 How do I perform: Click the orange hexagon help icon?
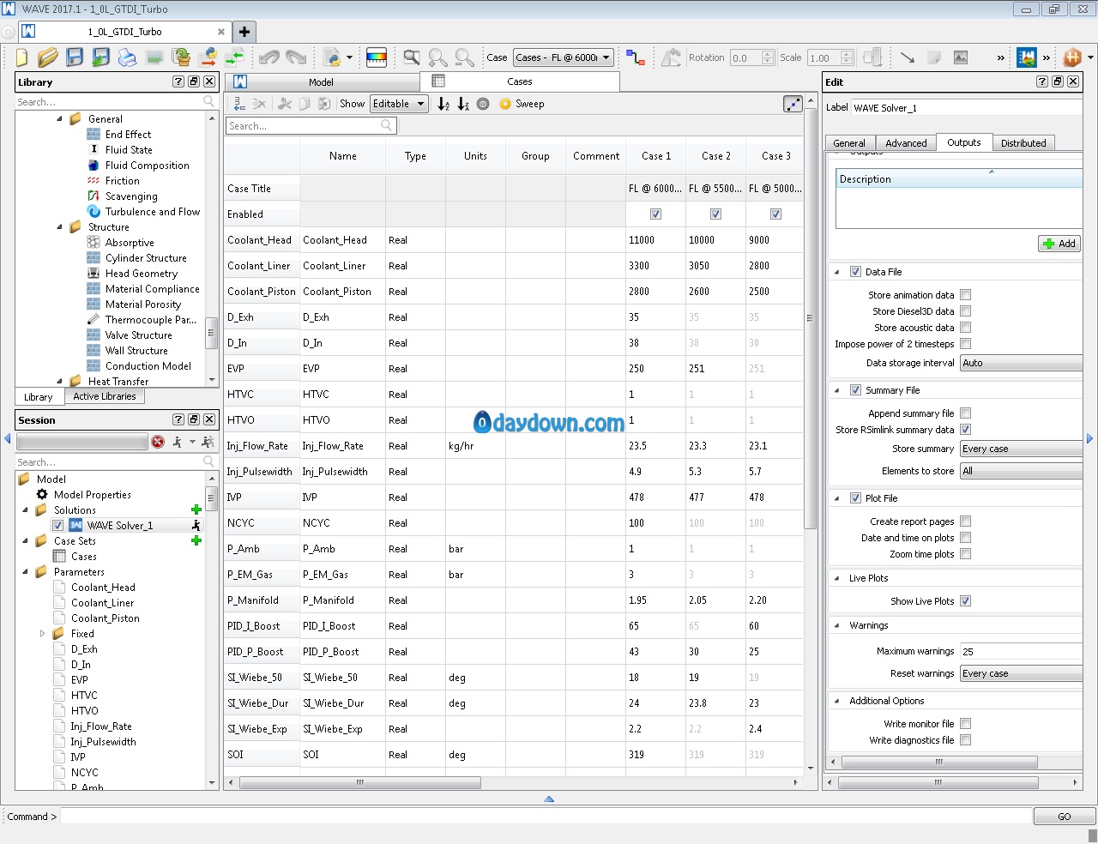[x=1072, y=57]
